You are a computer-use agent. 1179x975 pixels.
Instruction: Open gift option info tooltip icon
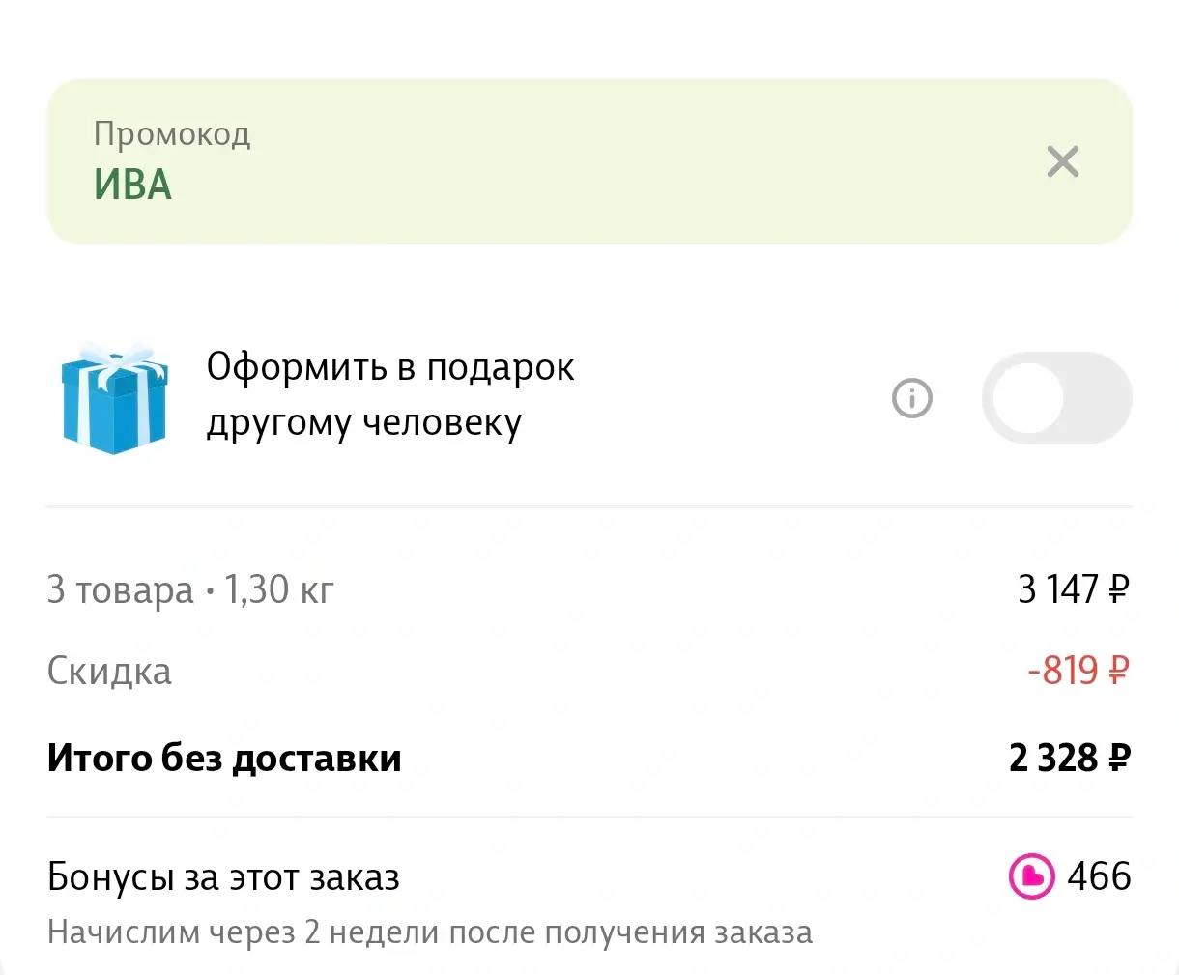[x=911, y=397]
